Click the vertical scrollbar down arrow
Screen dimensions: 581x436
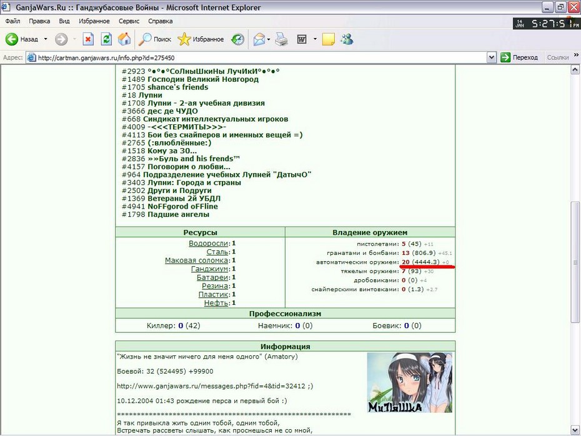pos(575,430)
